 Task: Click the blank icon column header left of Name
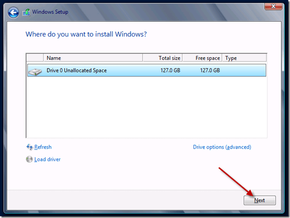point(35,58)
